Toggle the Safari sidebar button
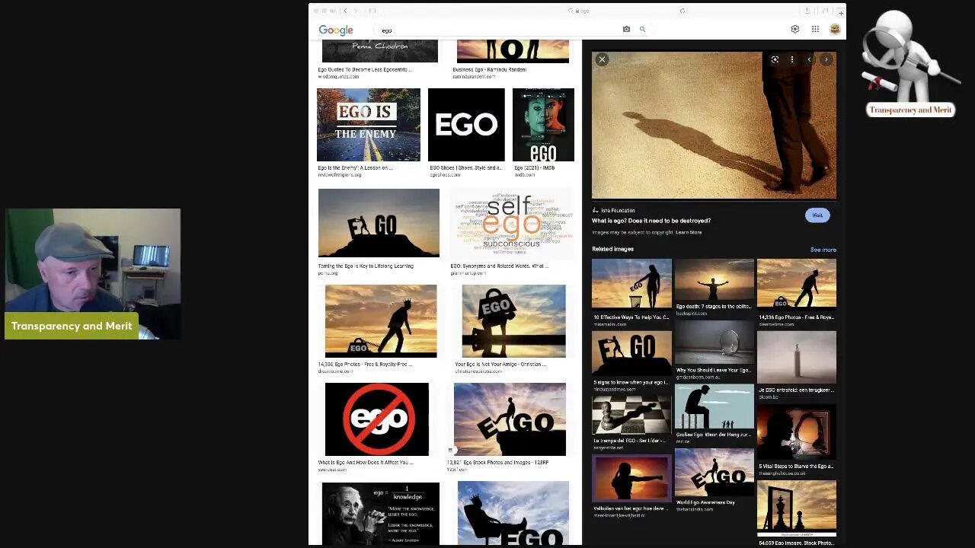The height and width of the screenshot is (548, 975). coord(372,11)
